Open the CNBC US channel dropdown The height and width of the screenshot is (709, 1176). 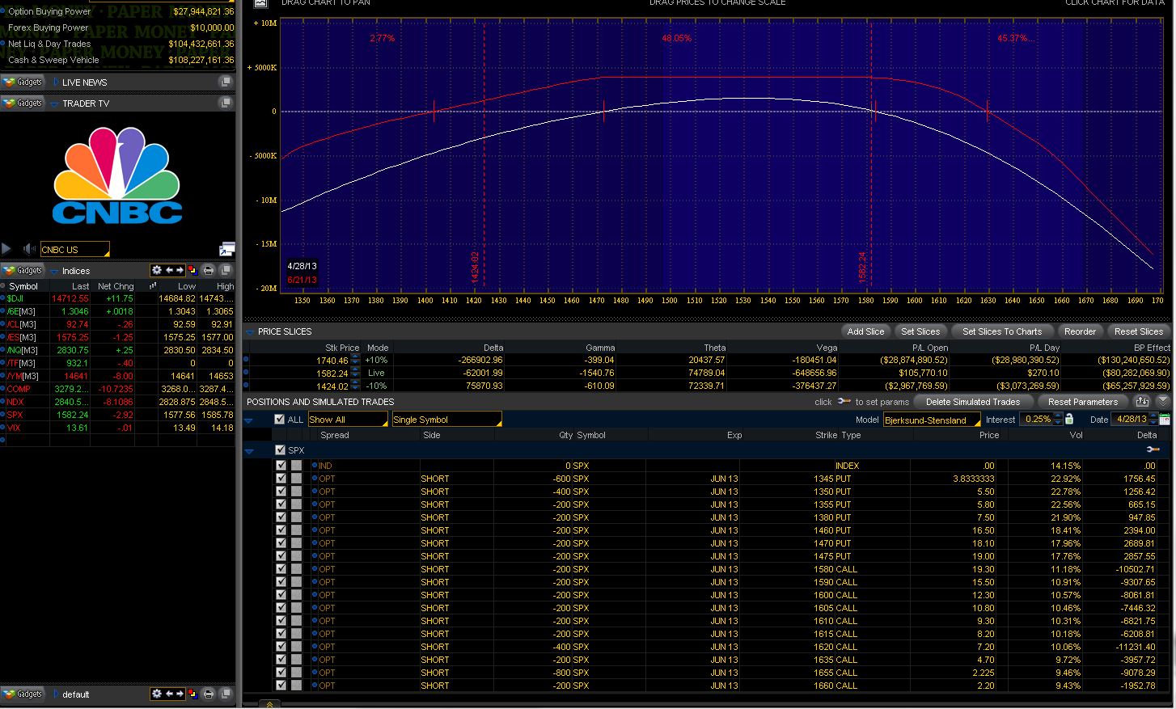click(74, 250)
